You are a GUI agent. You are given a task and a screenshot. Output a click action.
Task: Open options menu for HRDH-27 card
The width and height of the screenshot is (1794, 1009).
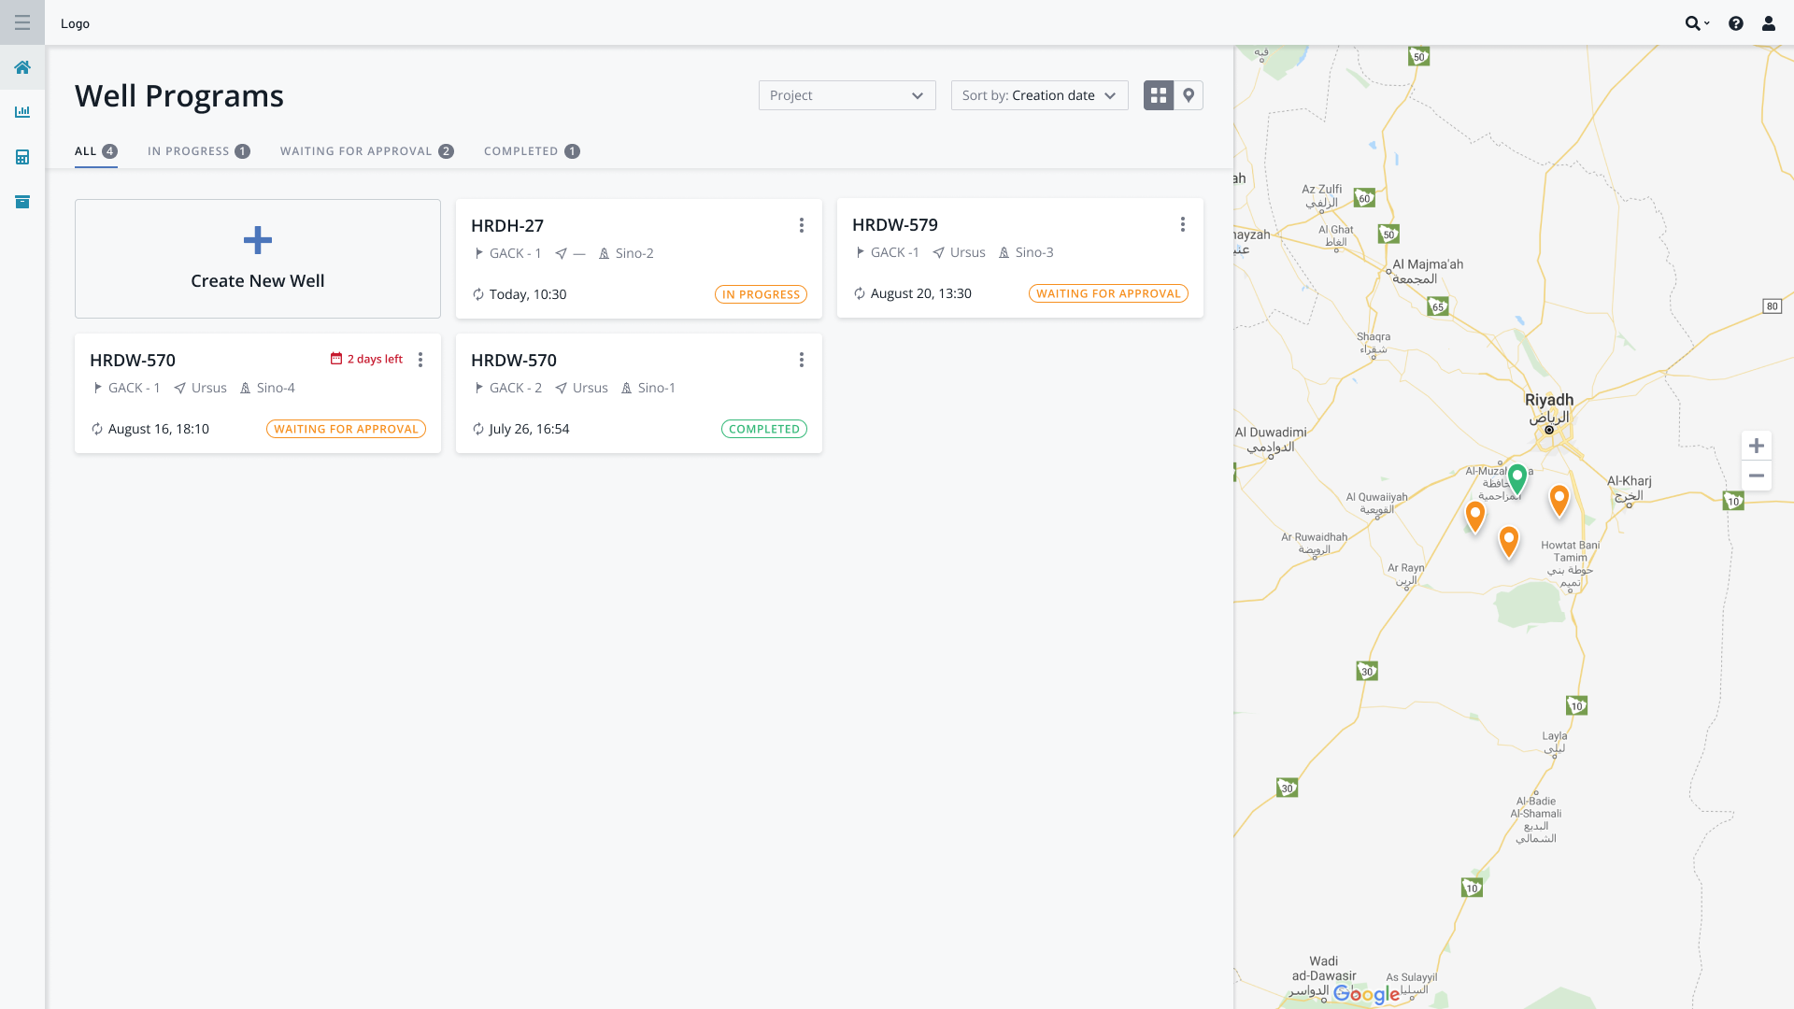(x=802, y=225)
